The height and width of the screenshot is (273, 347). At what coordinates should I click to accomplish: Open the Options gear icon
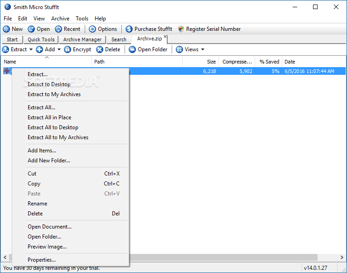pos(92,29)
